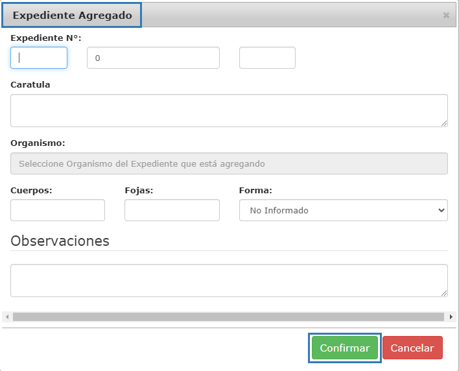
Task: Click the Expediente Agregado title header
Action: pos(71,15)
